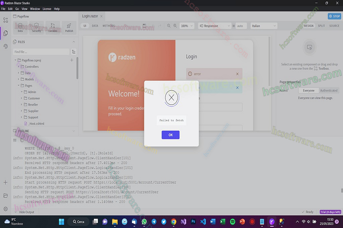Open Settings gear in lower sidebar
343x228 pixels.
pyautogui.click(x=5, y=209)
